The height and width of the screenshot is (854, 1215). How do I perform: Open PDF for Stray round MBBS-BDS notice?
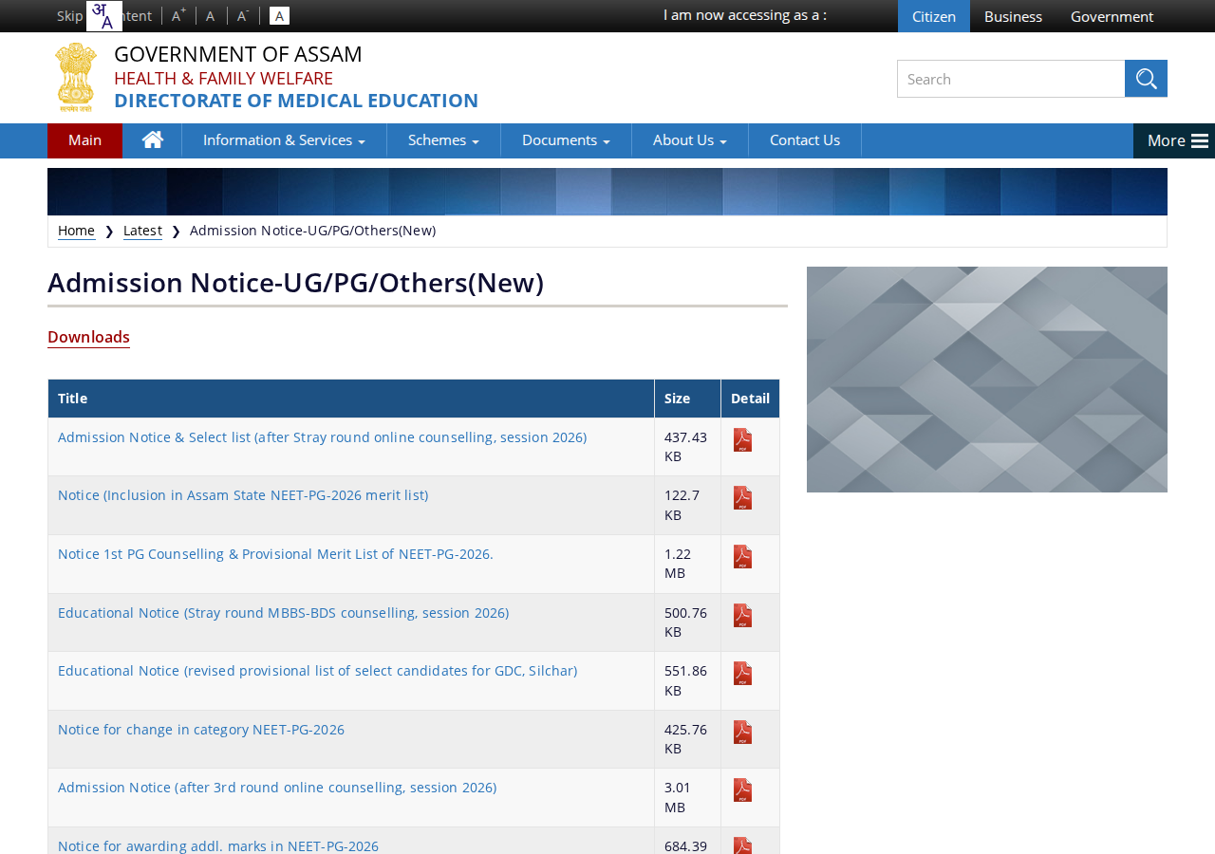click(x=742, y=616)
